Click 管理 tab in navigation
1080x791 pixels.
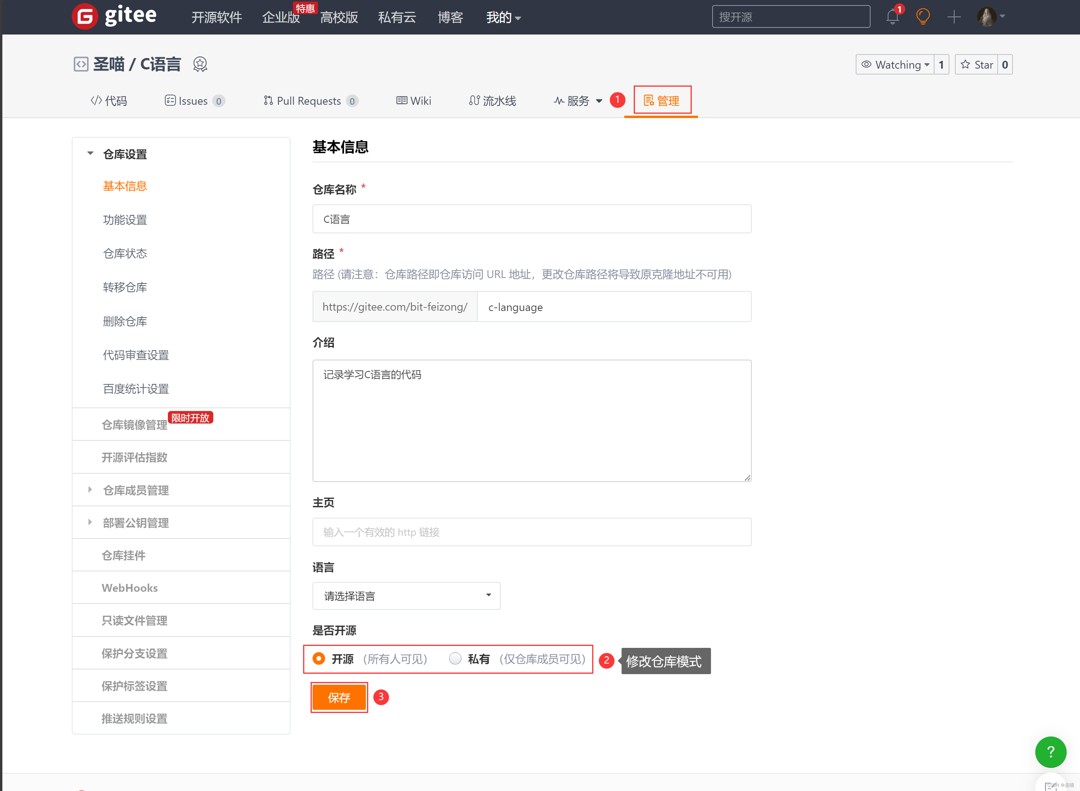coord(662,100)
